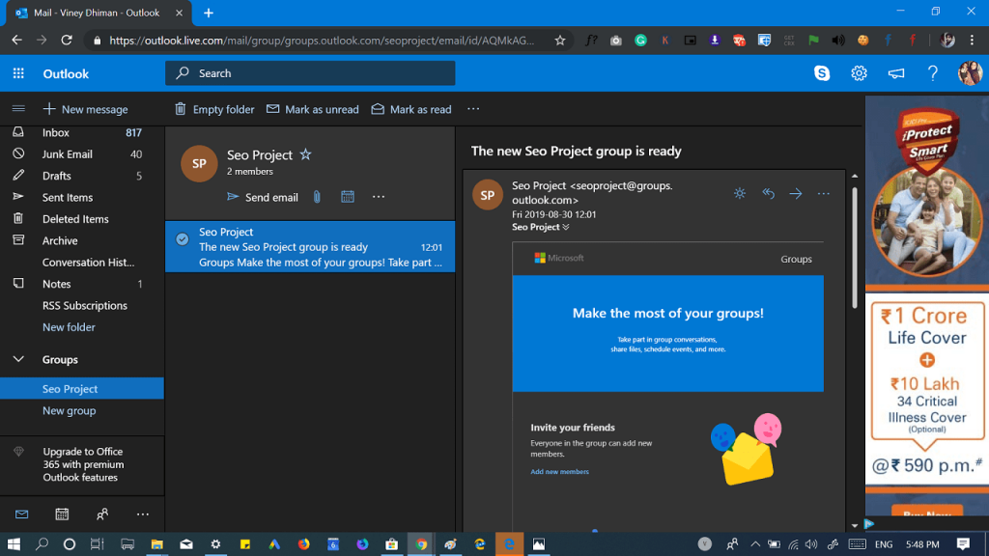Open the Drafts folder
The height and width of the screenshot is (556, 989).
pos(82,176)
